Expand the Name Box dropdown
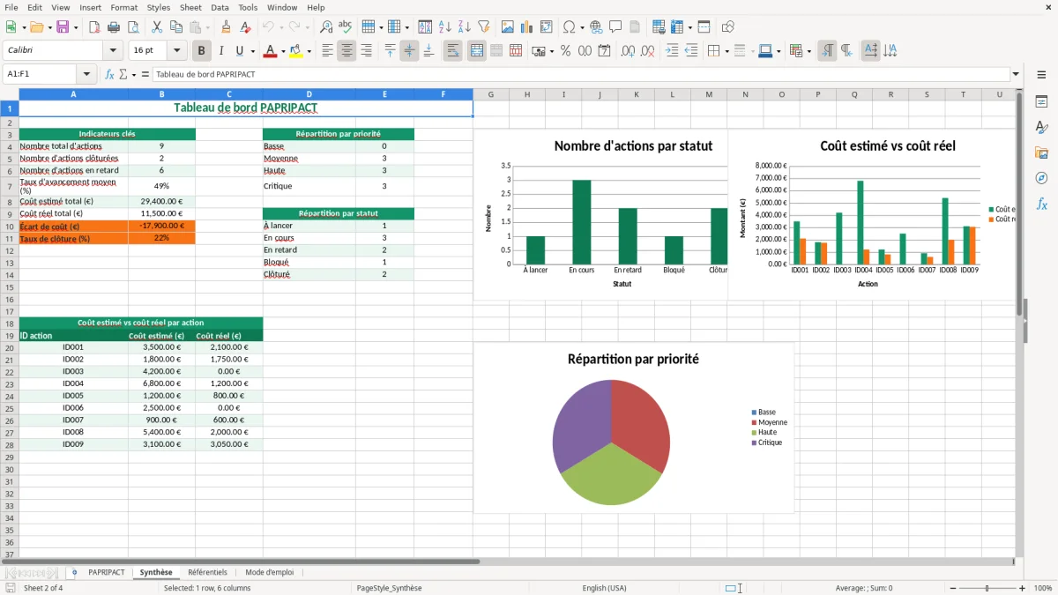 86,75
